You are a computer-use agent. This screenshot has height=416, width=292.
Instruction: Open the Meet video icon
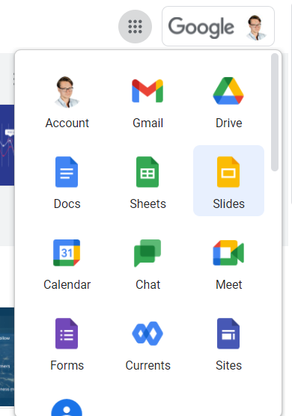pyautogui.click(x=228, y=253)
